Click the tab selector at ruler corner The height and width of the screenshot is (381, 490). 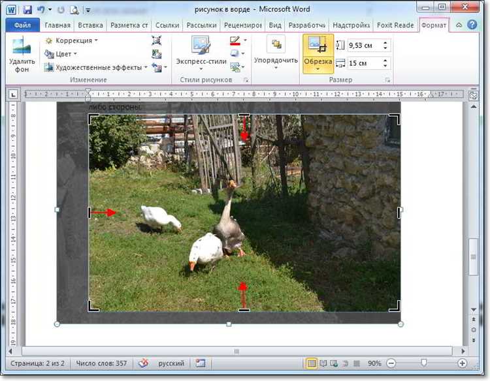click(x=13, y=94)
